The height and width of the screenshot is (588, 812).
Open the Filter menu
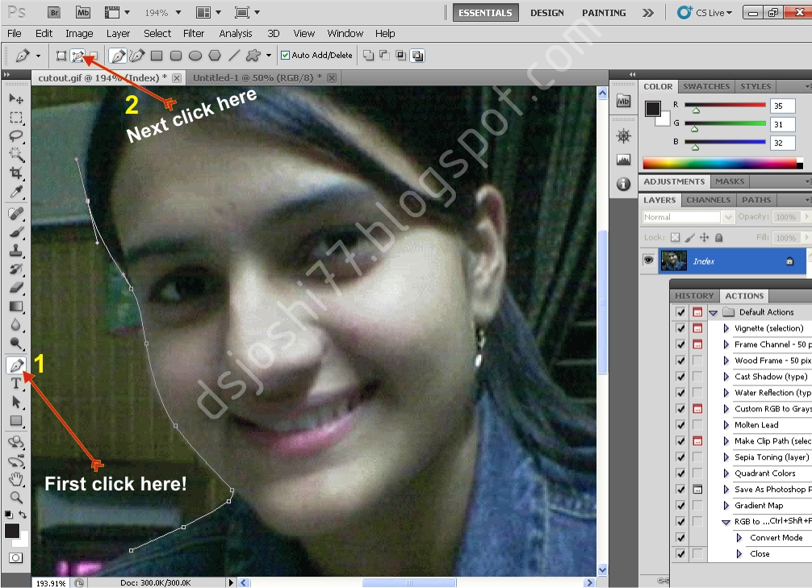coord(194,33)
